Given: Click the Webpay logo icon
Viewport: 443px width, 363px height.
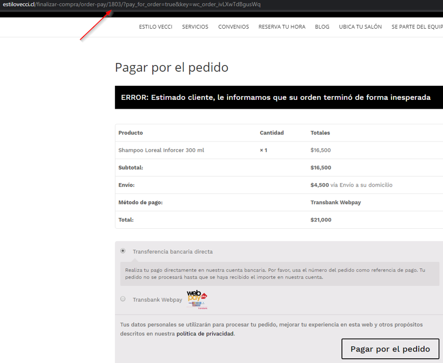Looking at the screenshot, I should coord(197,300).
